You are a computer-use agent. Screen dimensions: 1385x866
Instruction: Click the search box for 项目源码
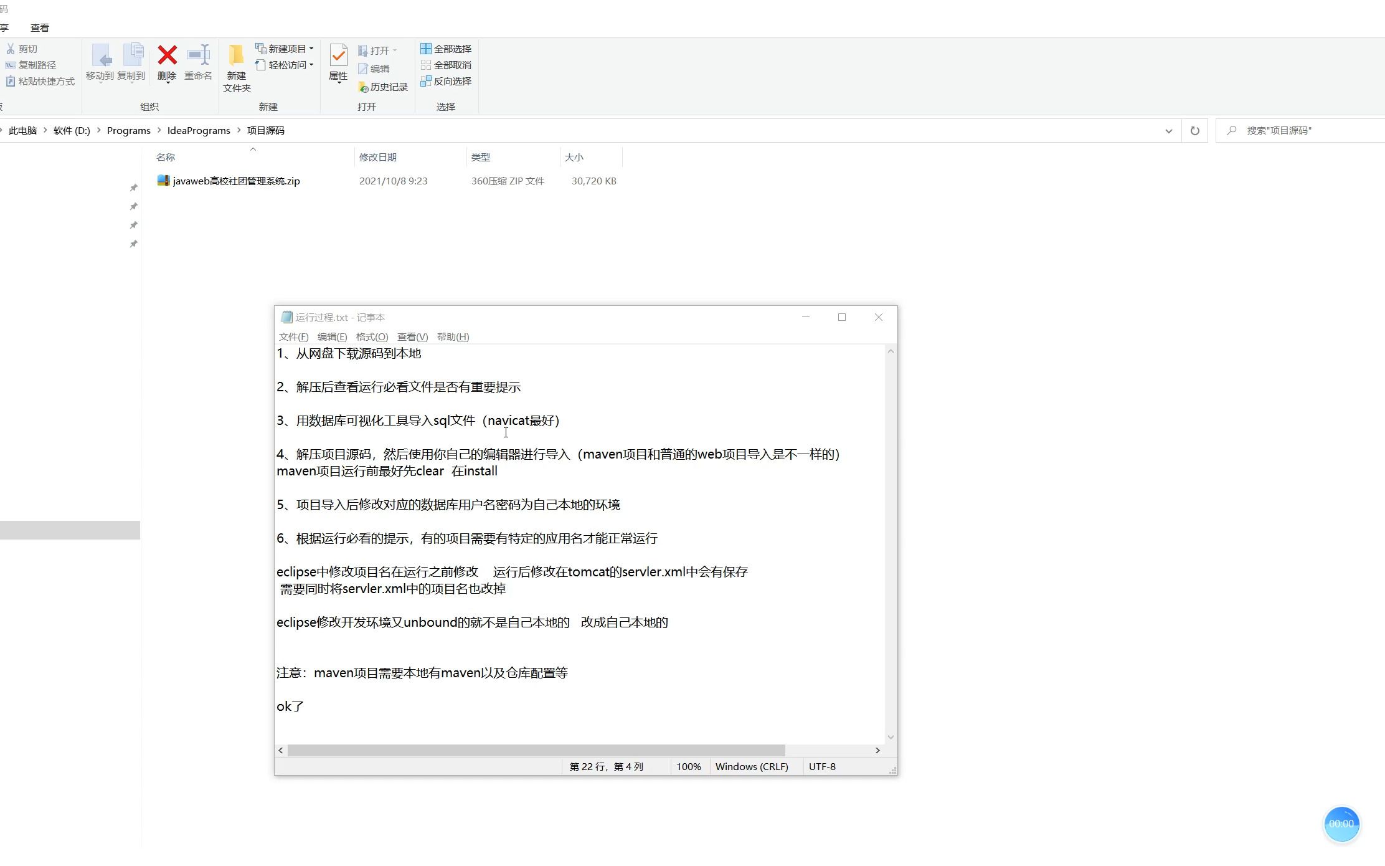(1300, 131)
